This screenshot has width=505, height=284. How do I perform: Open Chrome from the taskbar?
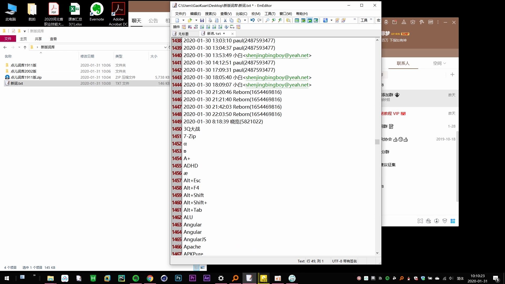point(150,278)
